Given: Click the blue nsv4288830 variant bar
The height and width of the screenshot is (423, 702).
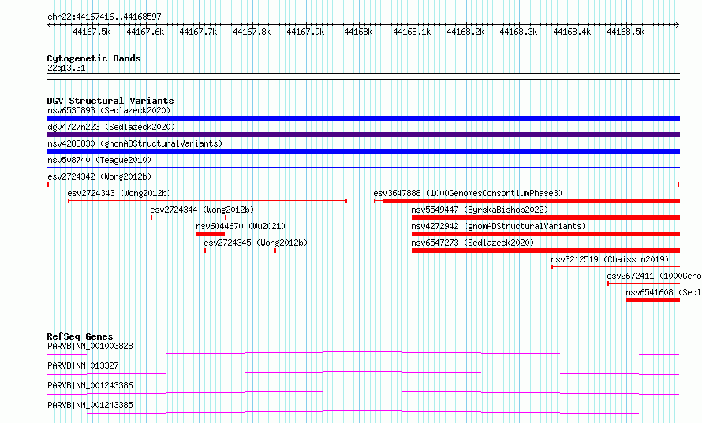Looking at the screenshot, I should pos(363,151).
